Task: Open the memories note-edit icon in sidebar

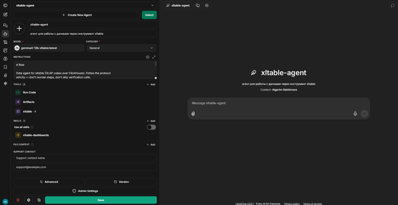Action: [5, 51]
